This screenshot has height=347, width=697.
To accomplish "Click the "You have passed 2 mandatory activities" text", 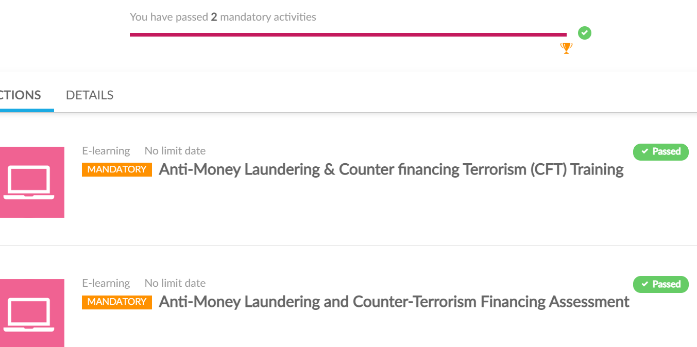I will (x=223, y=17).
